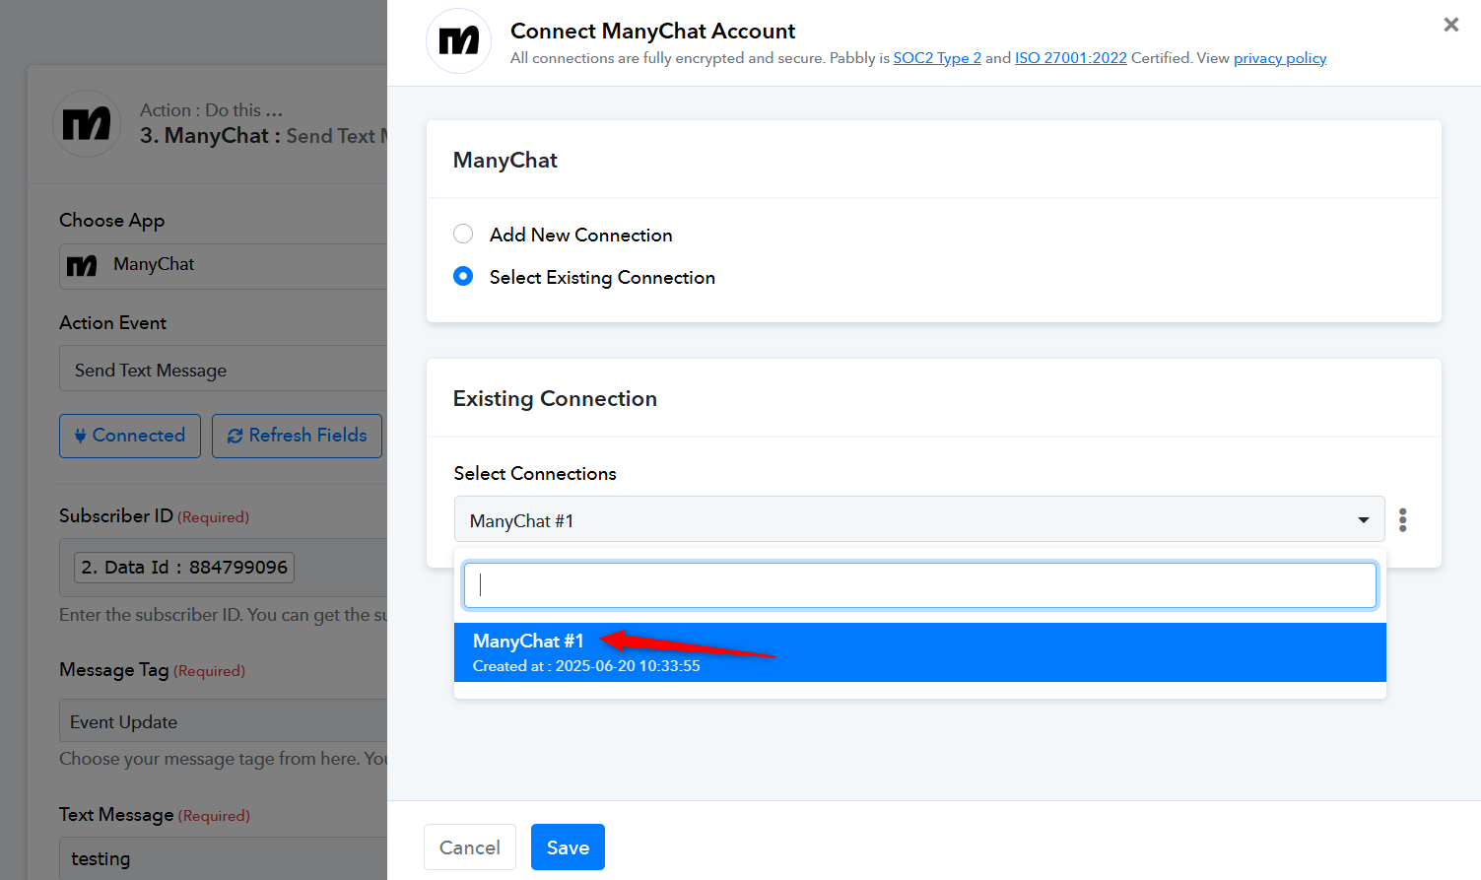Open the Action Event Send Text Message dropdown
Viewport: 1481px width, 880px height.
click(x=224, y=371)
